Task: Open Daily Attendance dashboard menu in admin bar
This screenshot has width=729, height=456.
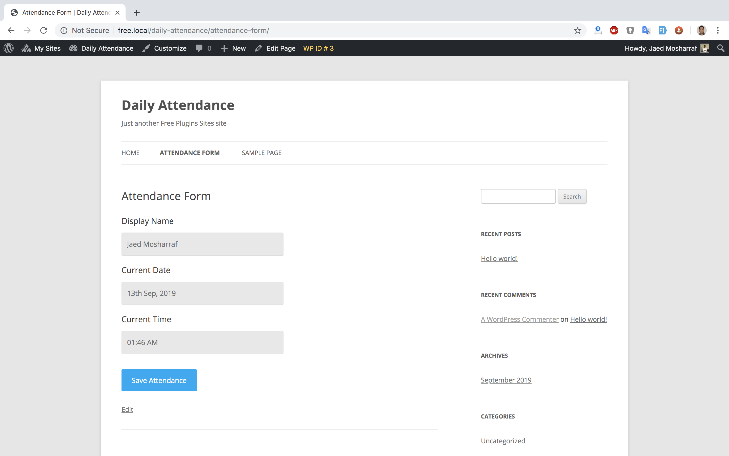Action: [x=101, y=48]
